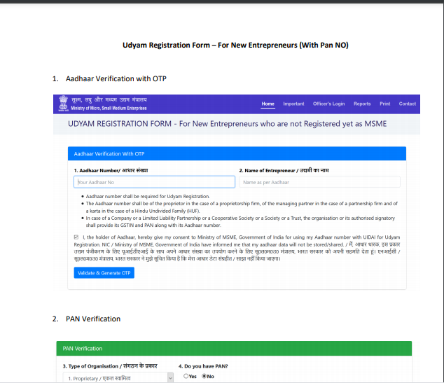Click label '3. Type of Organisation'
Image resolution: width=444 pixels, height=383 pixels.
click(x=110, y=366)
